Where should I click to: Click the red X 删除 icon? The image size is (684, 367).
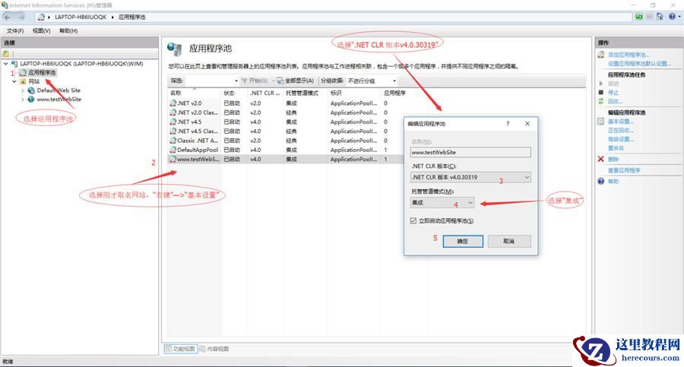[601, 160]
